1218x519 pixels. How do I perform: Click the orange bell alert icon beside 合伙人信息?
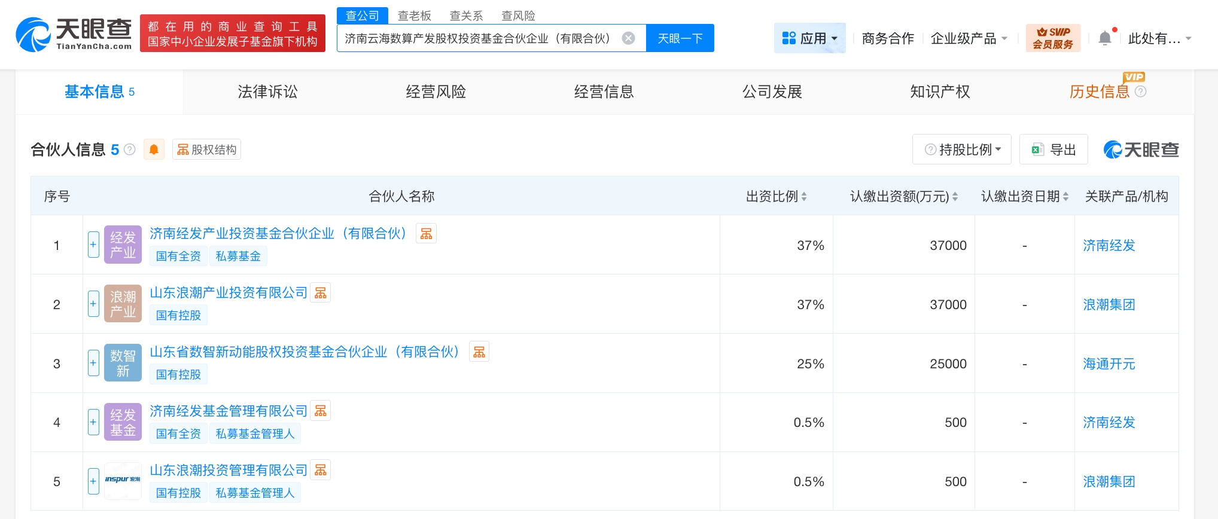[154, 149]
